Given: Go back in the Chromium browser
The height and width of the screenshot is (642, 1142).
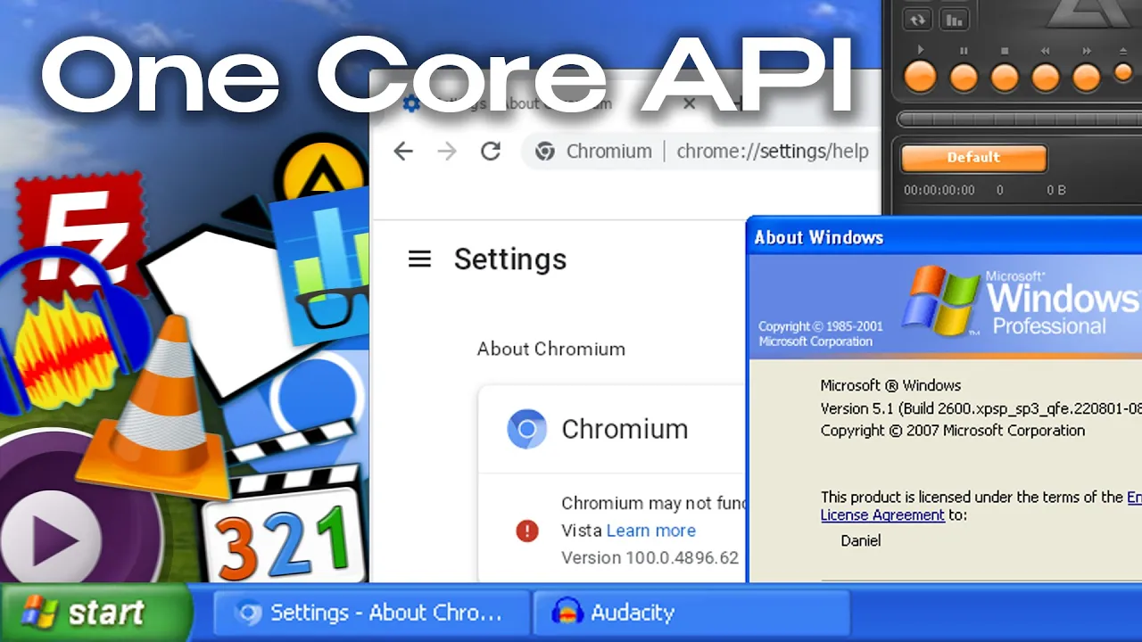Looking at the screenshot, I should coord(403,152).
